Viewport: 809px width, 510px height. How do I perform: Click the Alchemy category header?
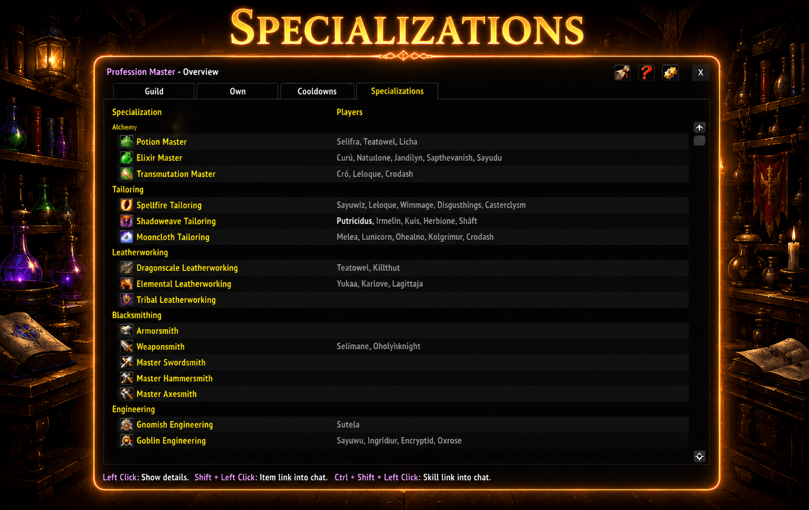tap(125, 127)
